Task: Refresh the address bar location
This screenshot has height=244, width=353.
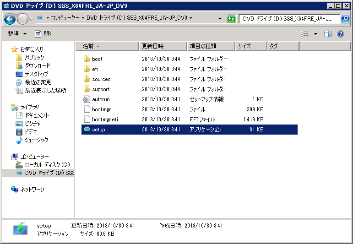Action: pos(231,19)
